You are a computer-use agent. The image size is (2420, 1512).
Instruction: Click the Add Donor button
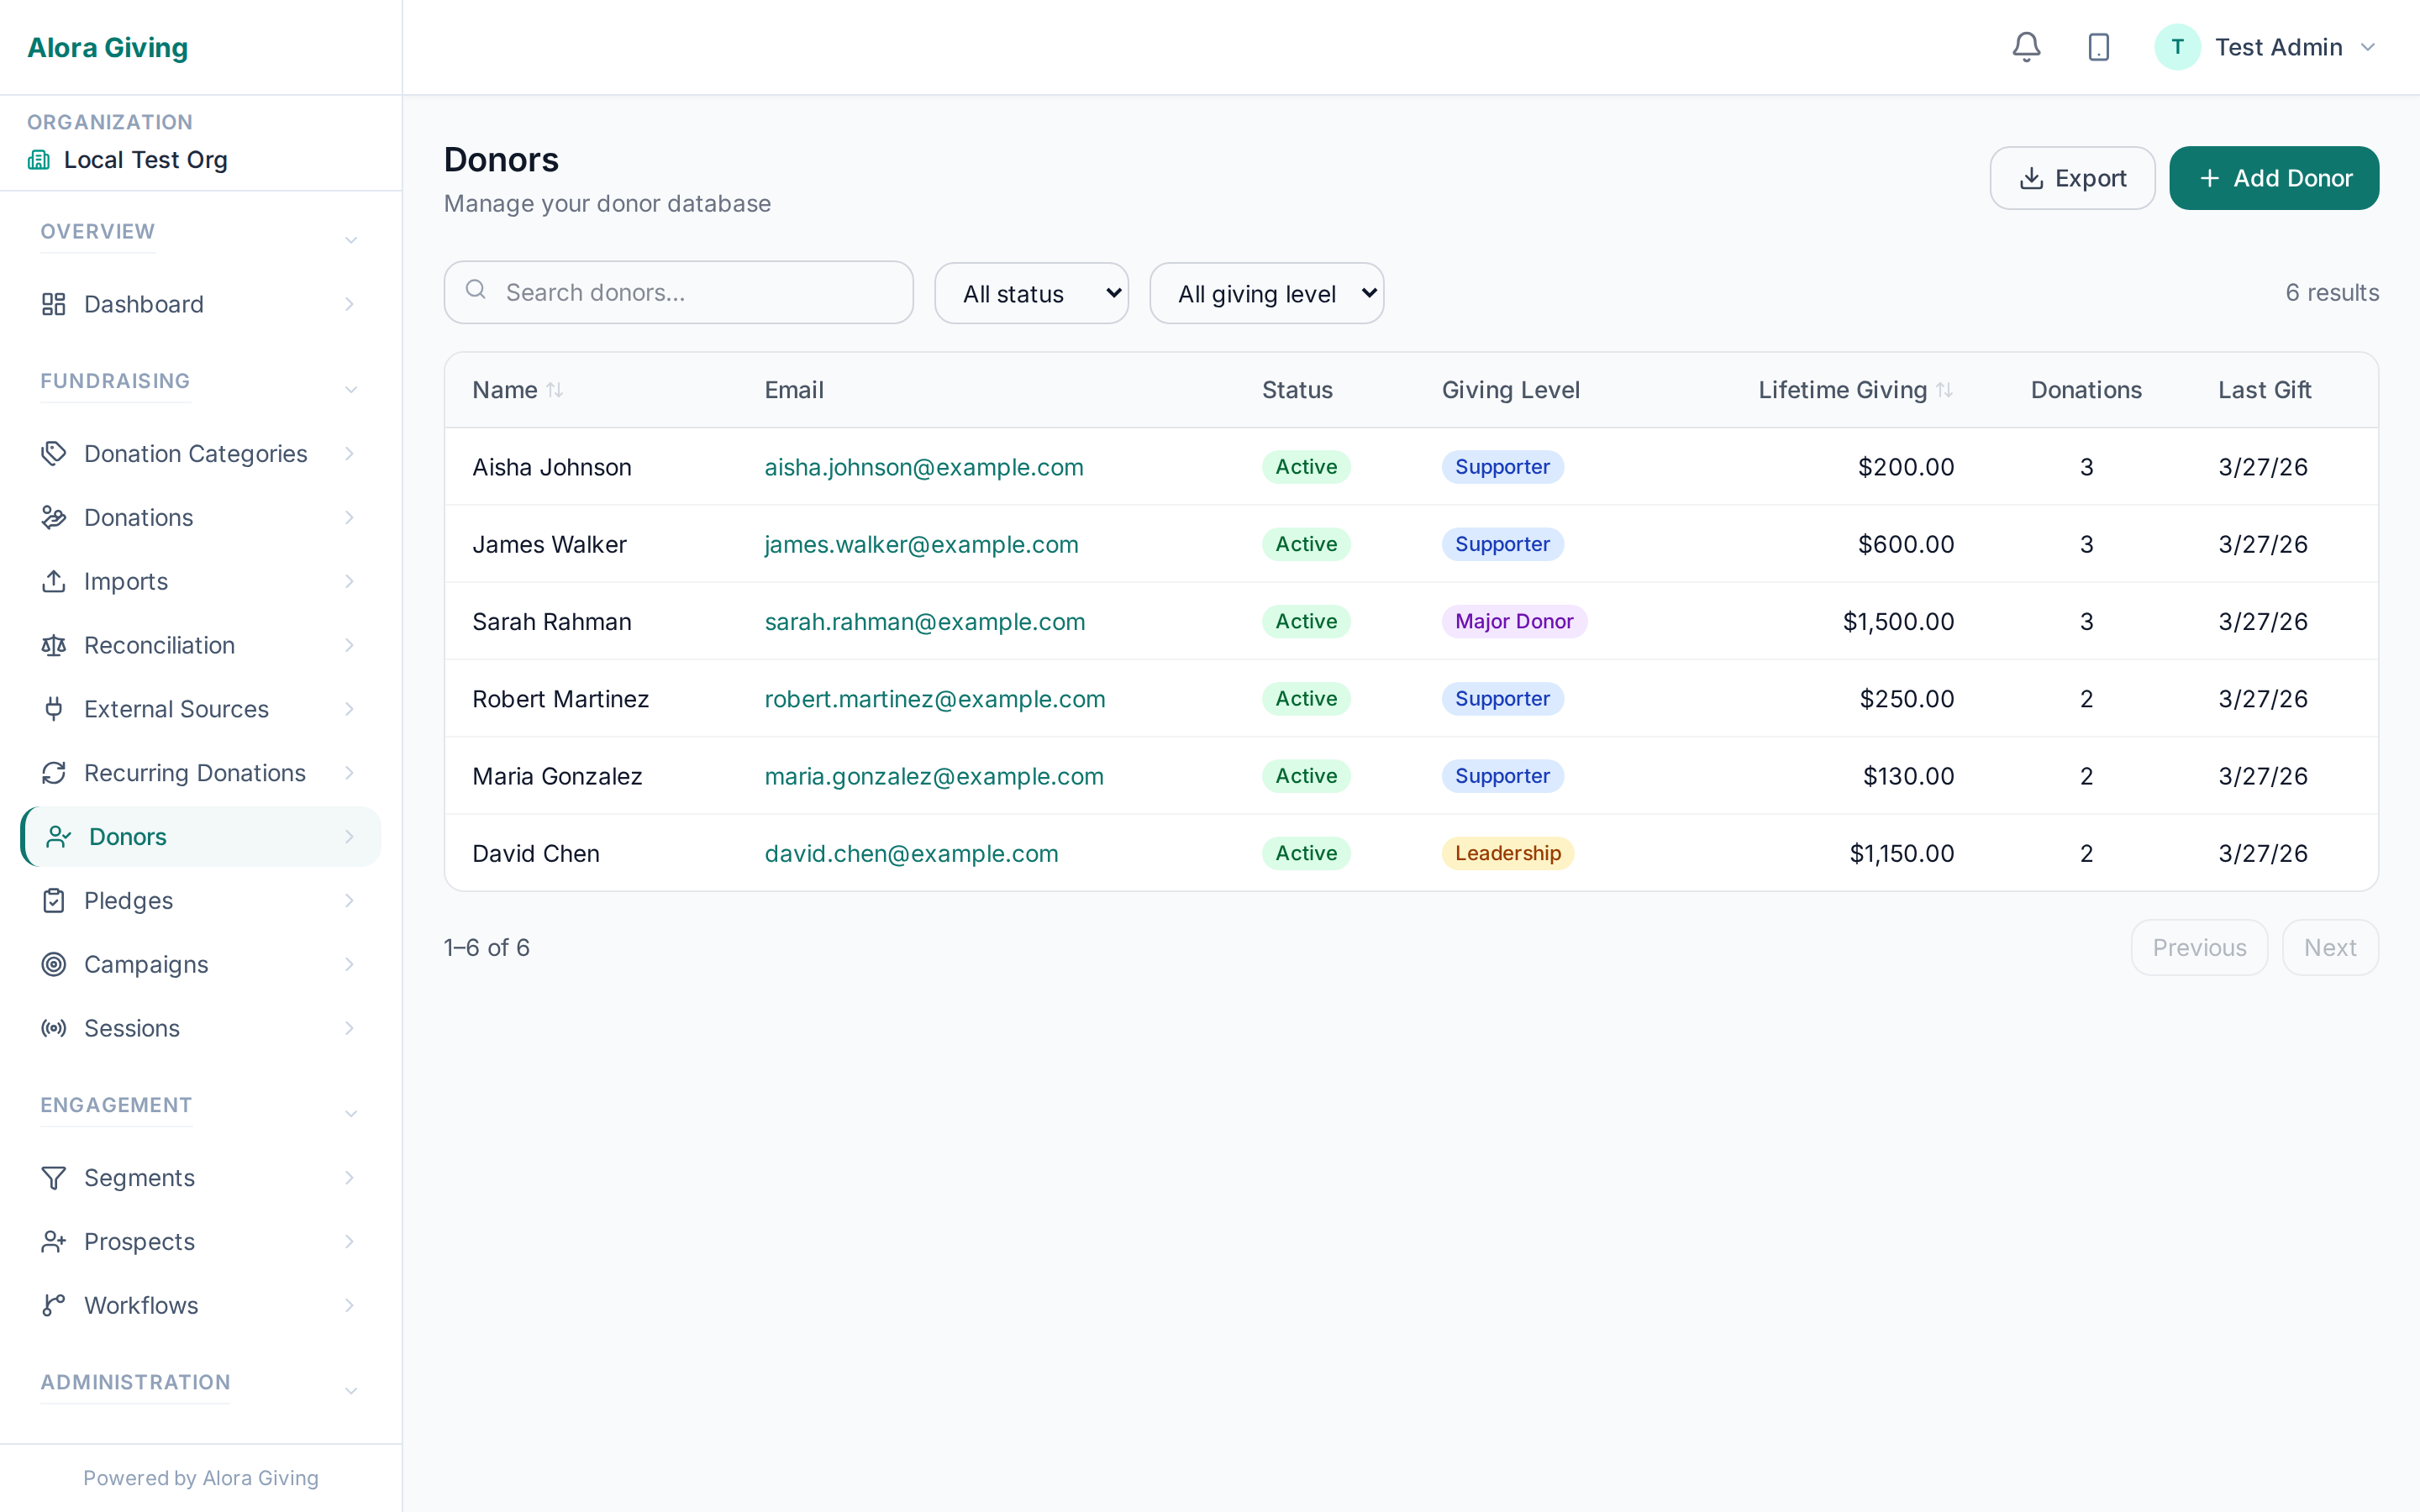tap(2274, 177)
